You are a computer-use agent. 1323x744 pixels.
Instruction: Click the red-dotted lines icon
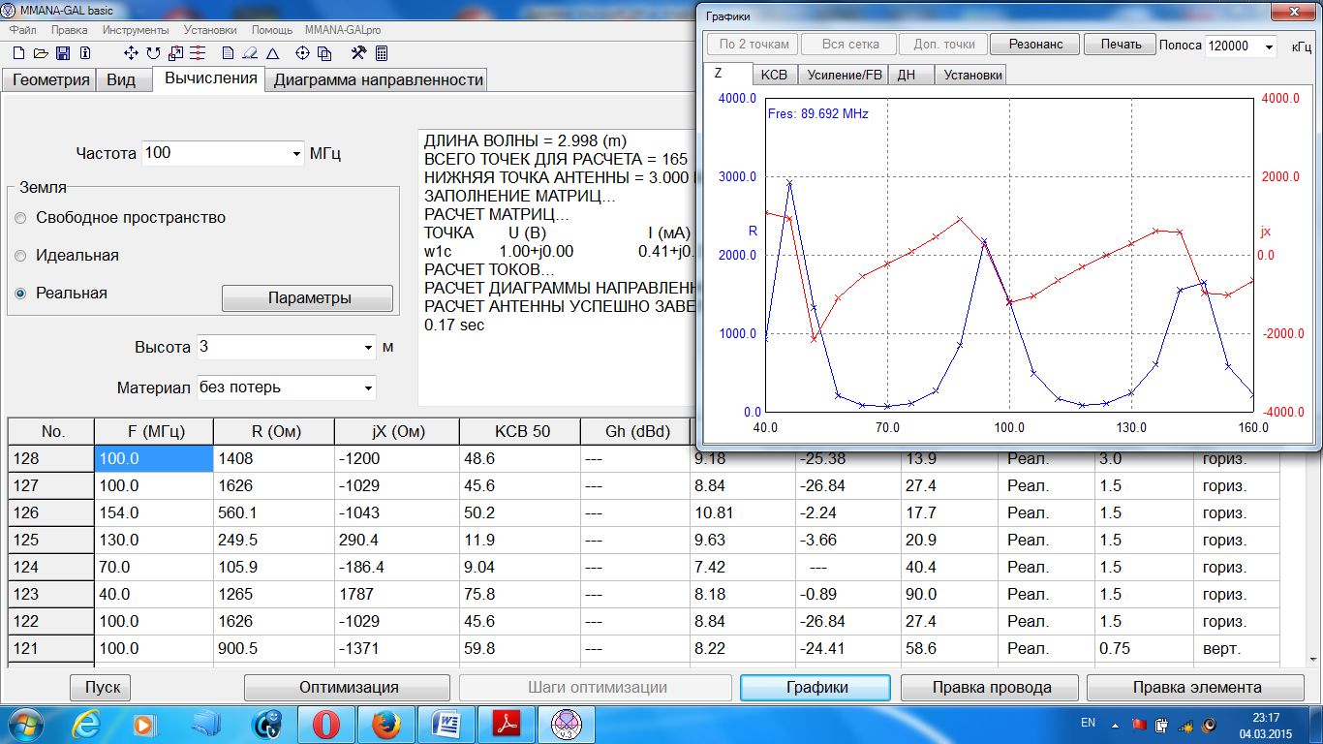point(198,53)
